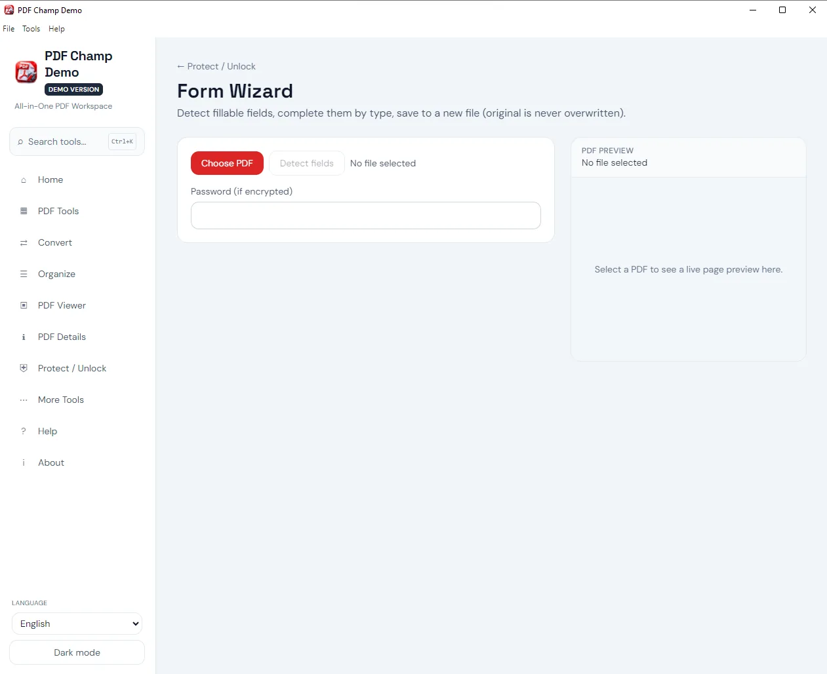Click the Choose PDF button

(227, 163)
